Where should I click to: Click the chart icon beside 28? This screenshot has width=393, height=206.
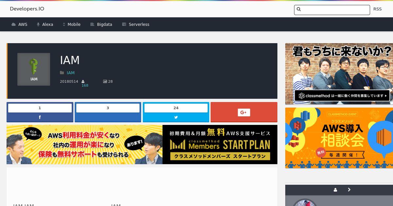(105, 81)
